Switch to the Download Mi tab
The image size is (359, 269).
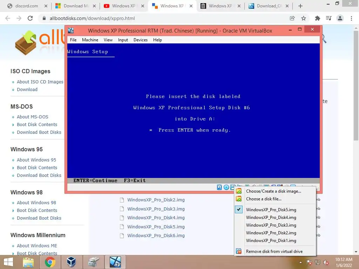76,6
